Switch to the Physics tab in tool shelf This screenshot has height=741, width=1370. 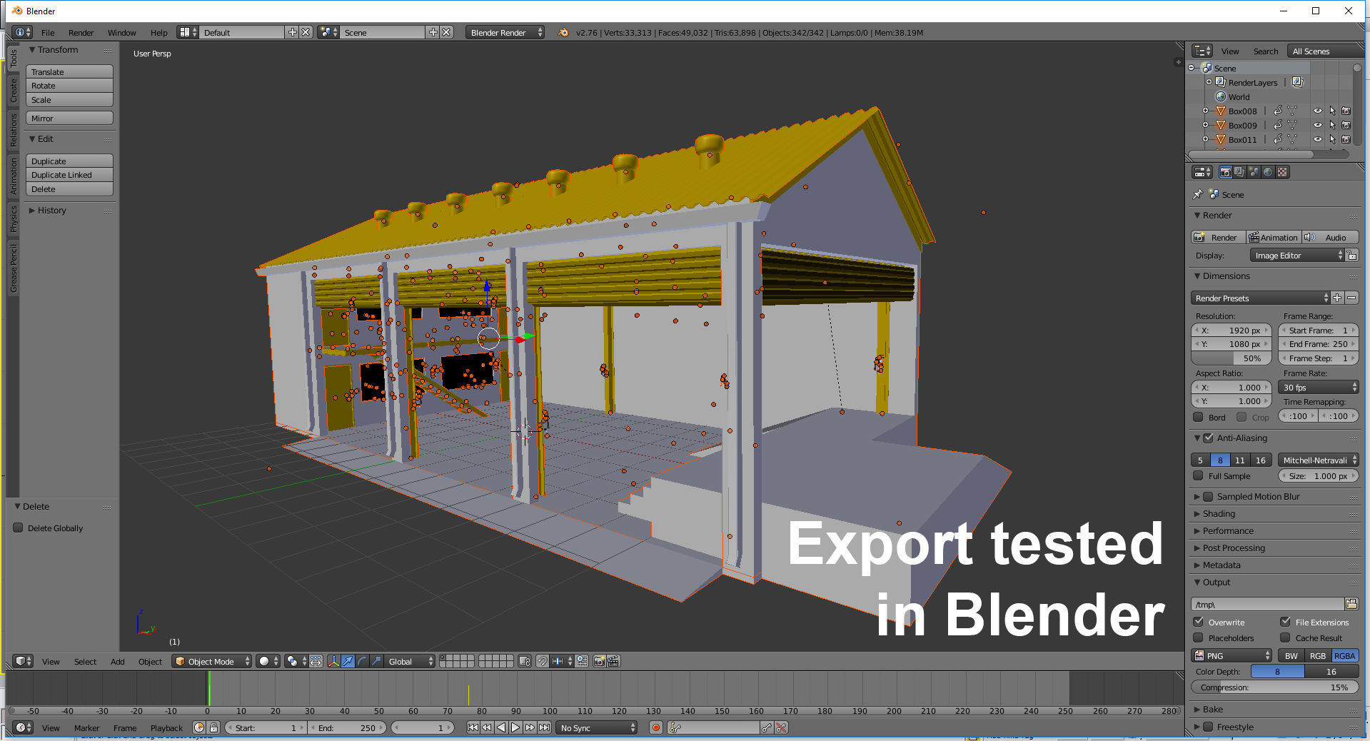click(x=13, y=218)
